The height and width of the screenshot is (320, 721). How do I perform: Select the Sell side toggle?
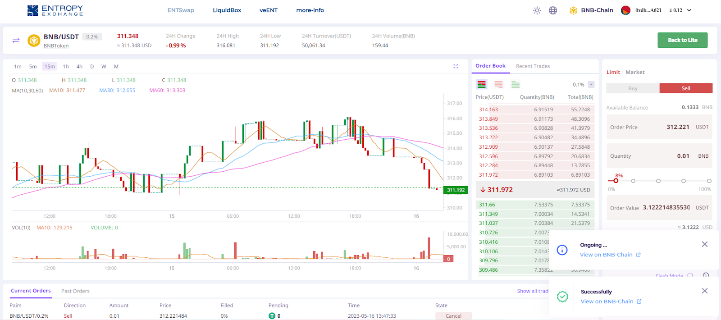pos(686,88)
